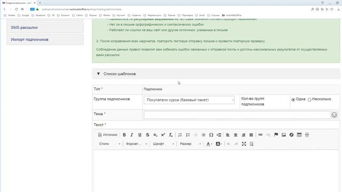Justify text in editor

point(251,135)
